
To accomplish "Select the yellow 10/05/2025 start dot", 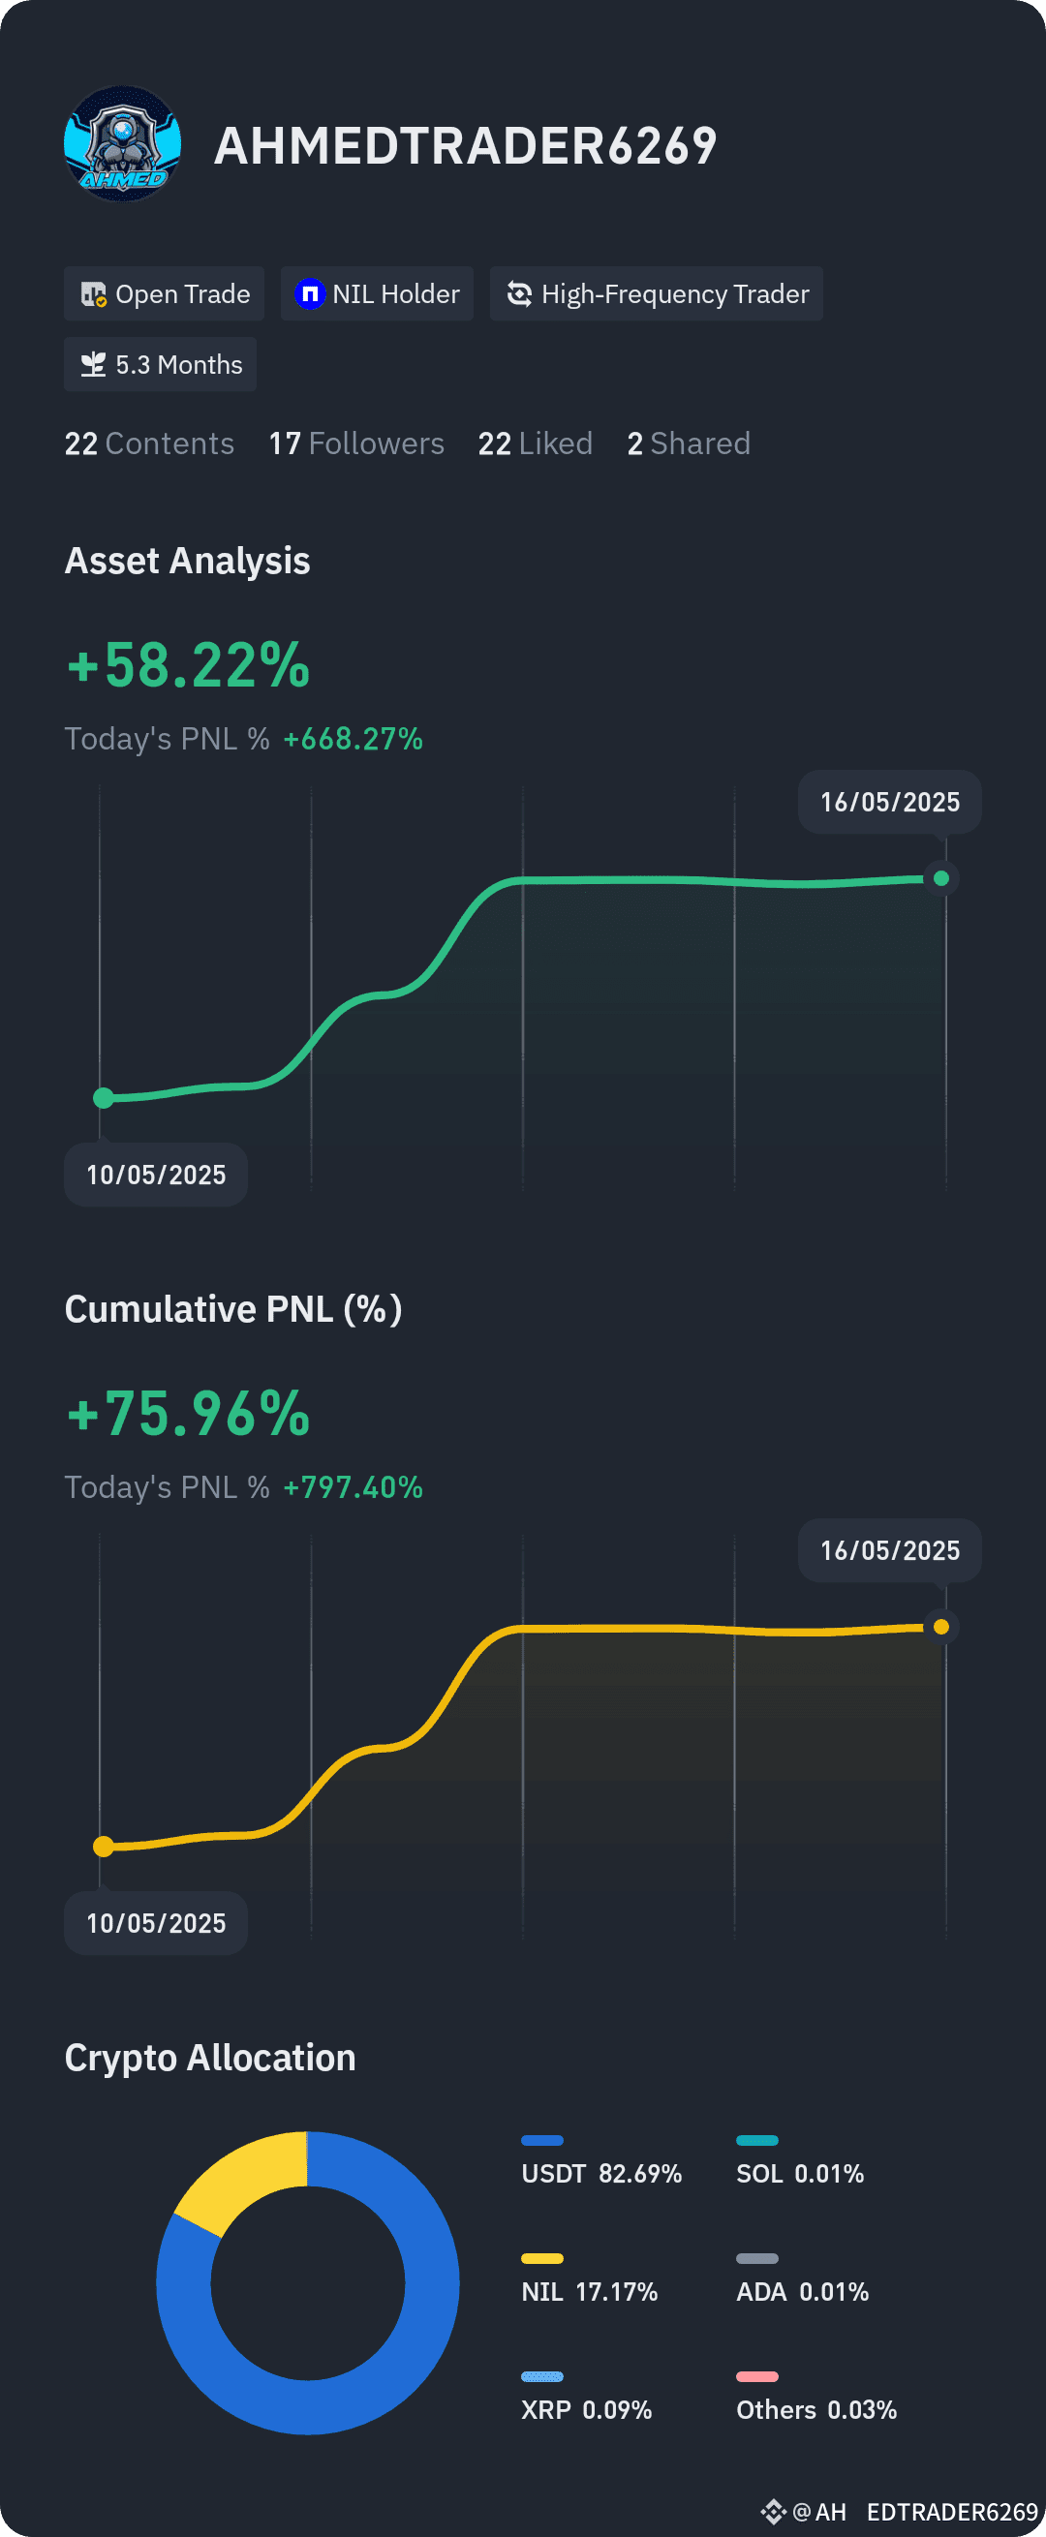I will 104,1846.
